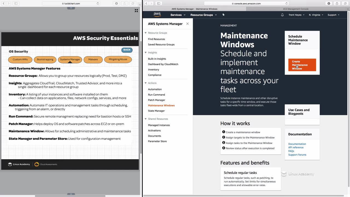Click the console.aws.amazon.com address bar
Viewport: 350px width, 197px height.
246,4
